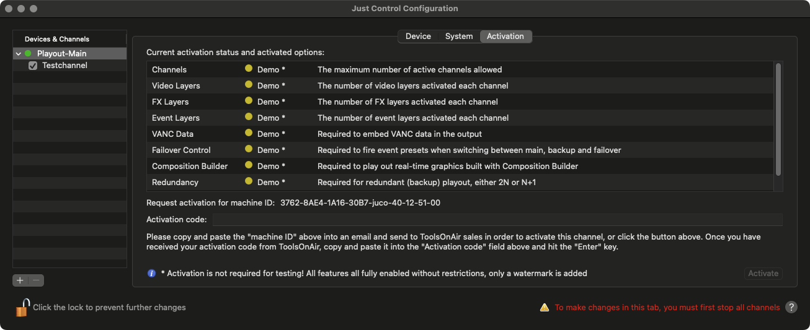This screenshot has width=810, height=330.
Task: Click the yellow status dot for Composition Builder
Action: [249, 166]
